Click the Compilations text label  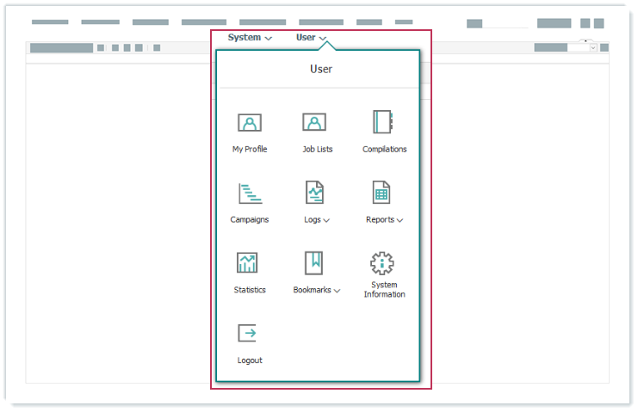pos(384,150)
